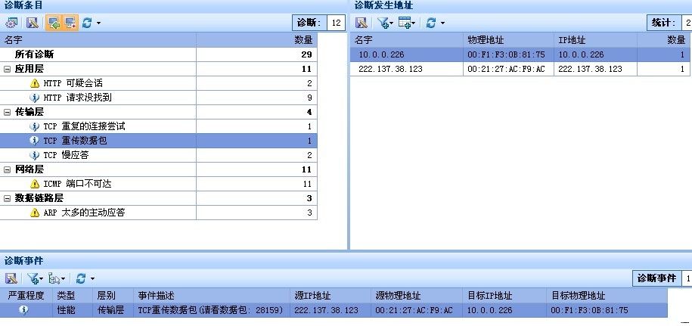Click info icon beside TCP 慢应答

[x=35, y=155]
